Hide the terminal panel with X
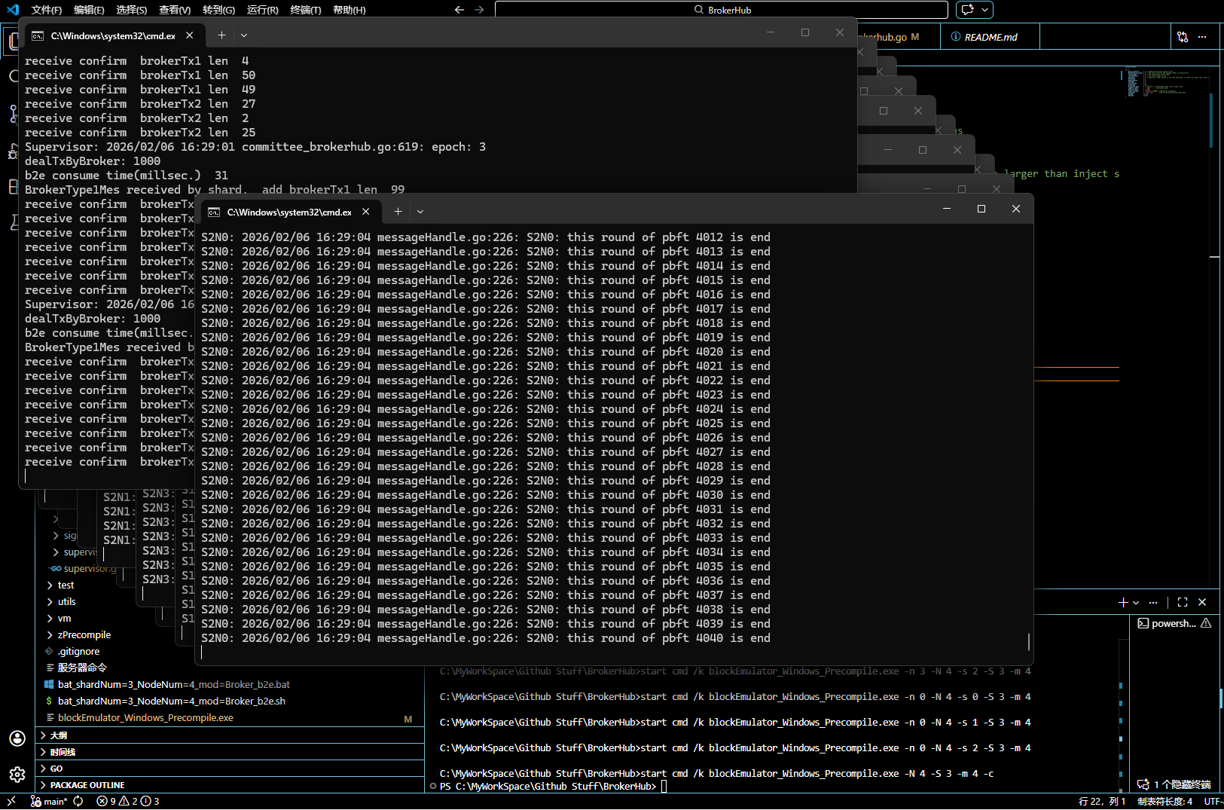 click(1202, 602)
